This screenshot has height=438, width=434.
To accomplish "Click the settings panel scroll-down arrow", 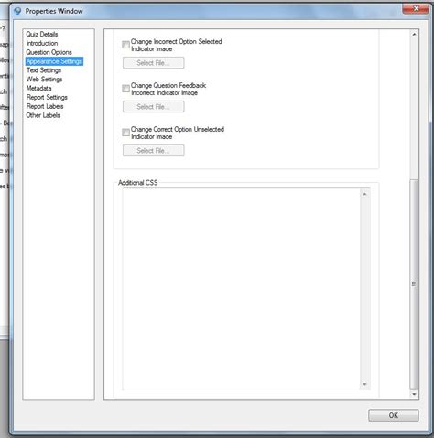I will point(414,394).
